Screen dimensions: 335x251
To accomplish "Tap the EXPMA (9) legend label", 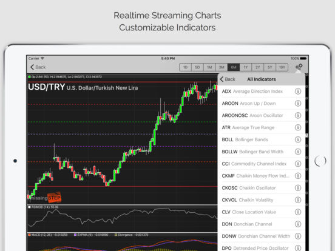I will pos(92,235).
